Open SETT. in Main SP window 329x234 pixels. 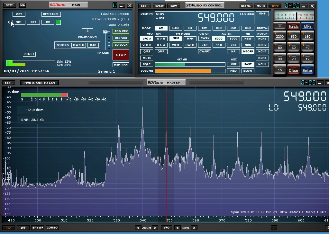pyautogui.click(x=9, y=83)
